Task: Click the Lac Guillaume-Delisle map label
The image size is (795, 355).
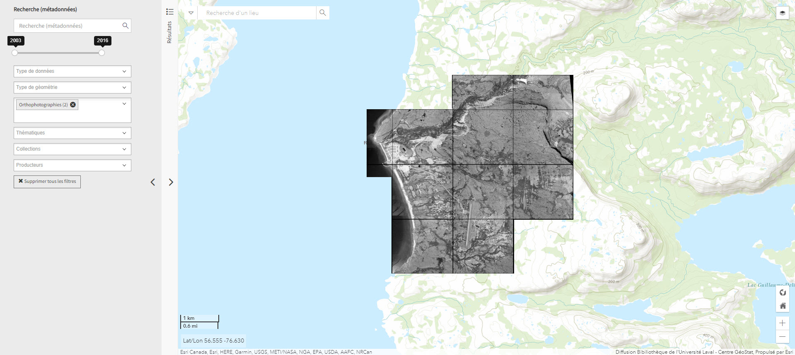Action: click(x=771, y=285)
